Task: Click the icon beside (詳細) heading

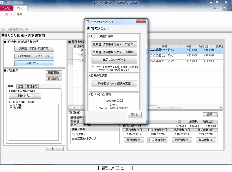Action: coord(70,113)
